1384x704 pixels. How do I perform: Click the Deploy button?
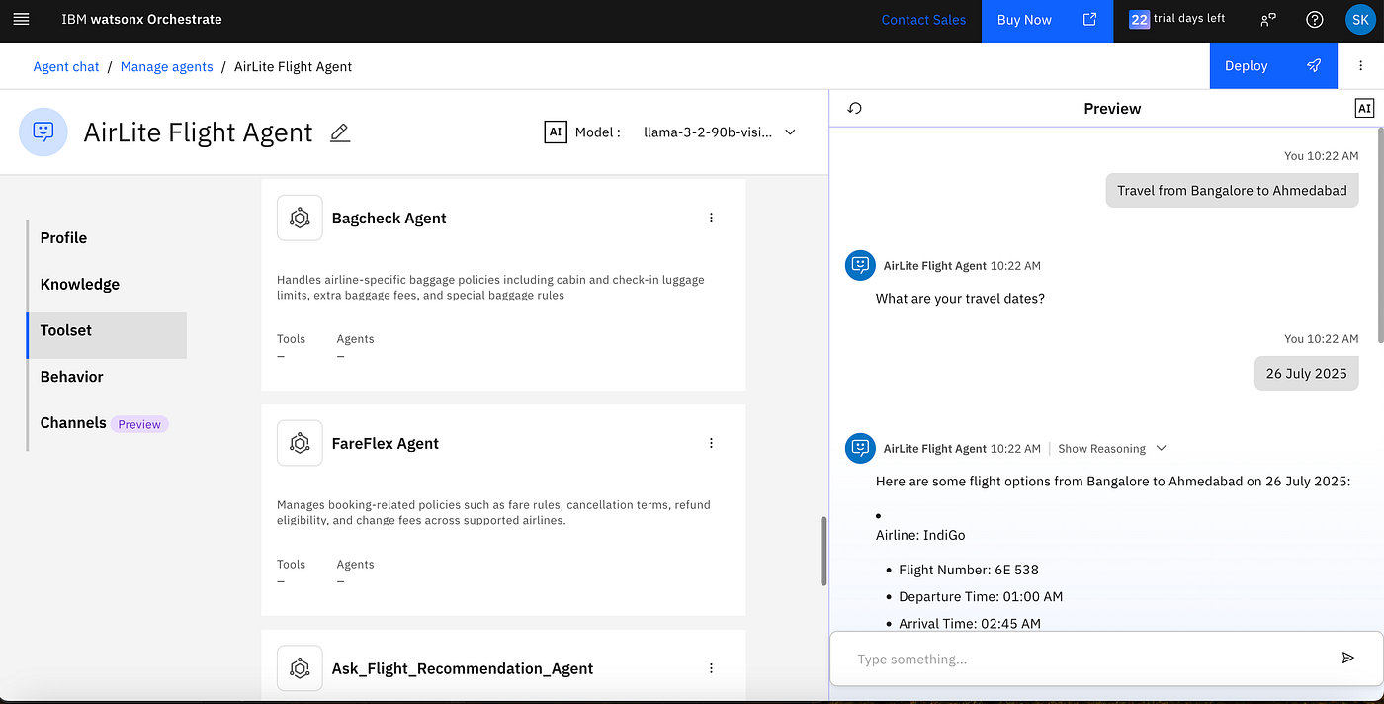pyautogui.click(x=1275, y=66)
